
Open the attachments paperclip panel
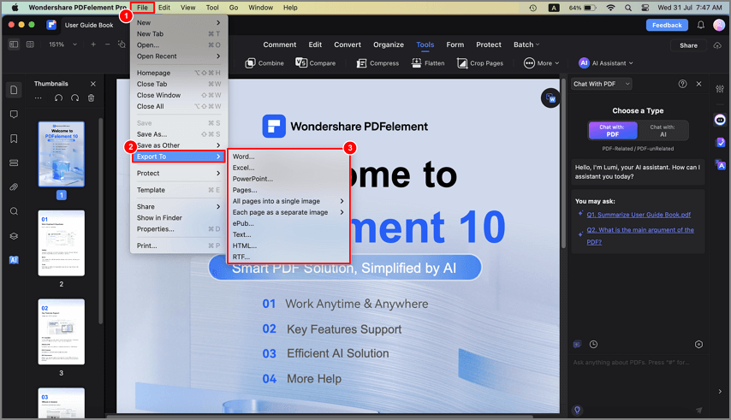tap(14, 186)
